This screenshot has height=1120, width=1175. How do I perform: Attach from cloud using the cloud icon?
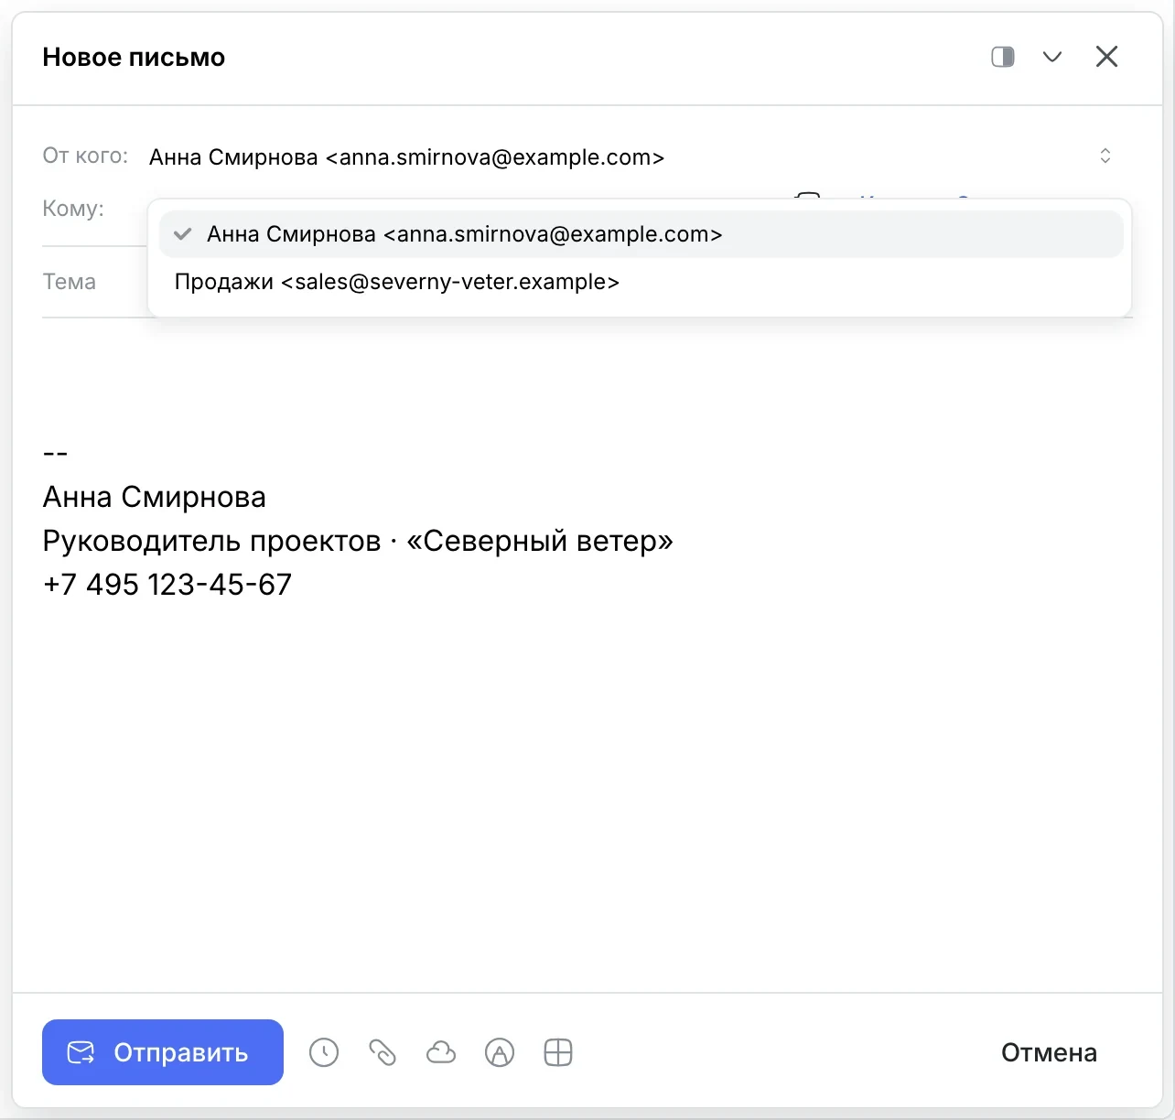pyautogui.click(x=441, y=1052)
